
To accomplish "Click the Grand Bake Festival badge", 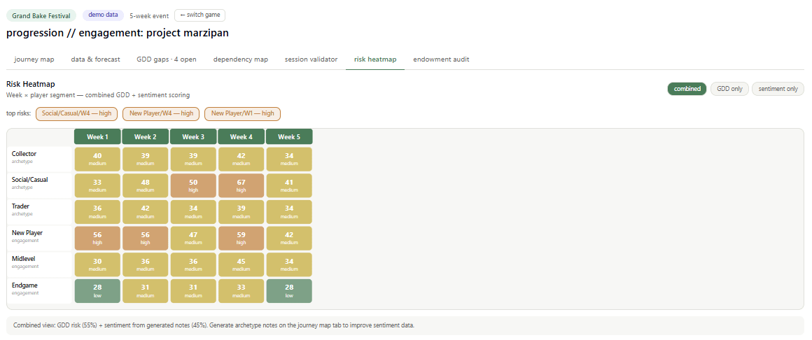I will point(41,15).
